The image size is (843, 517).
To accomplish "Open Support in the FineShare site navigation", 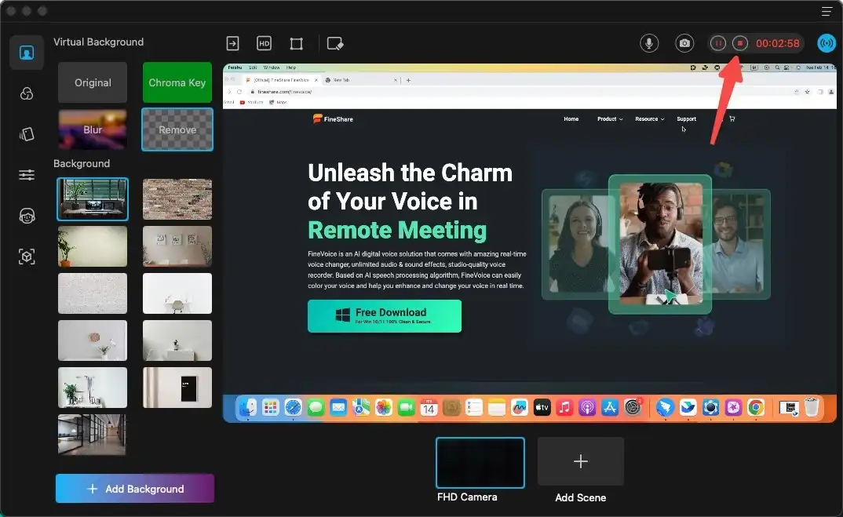I will (x=686, y=118).
